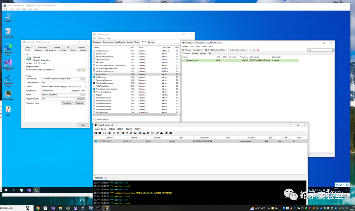Viewport: 355px width, 211px height.
Task: Open Token tab in notepad Properties
Action: pyautogui.click(x=73, y=50)
